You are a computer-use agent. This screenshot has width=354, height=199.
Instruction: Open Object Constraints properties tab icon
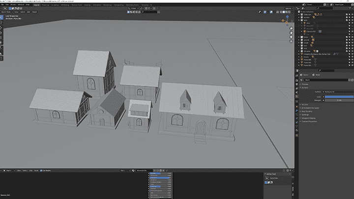click(x=296, y=122)
